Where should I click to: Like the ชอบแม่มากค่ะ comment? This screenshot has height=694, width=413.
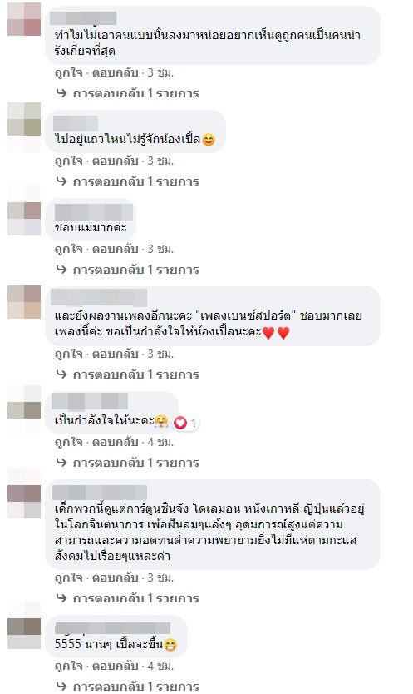(68, 249)
